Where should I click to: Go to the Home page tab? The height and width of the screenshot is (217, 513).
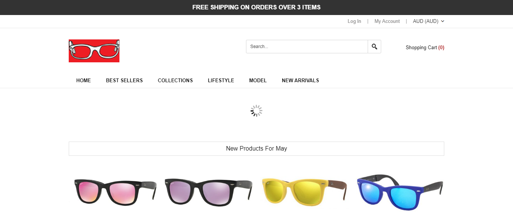[83, 80]
